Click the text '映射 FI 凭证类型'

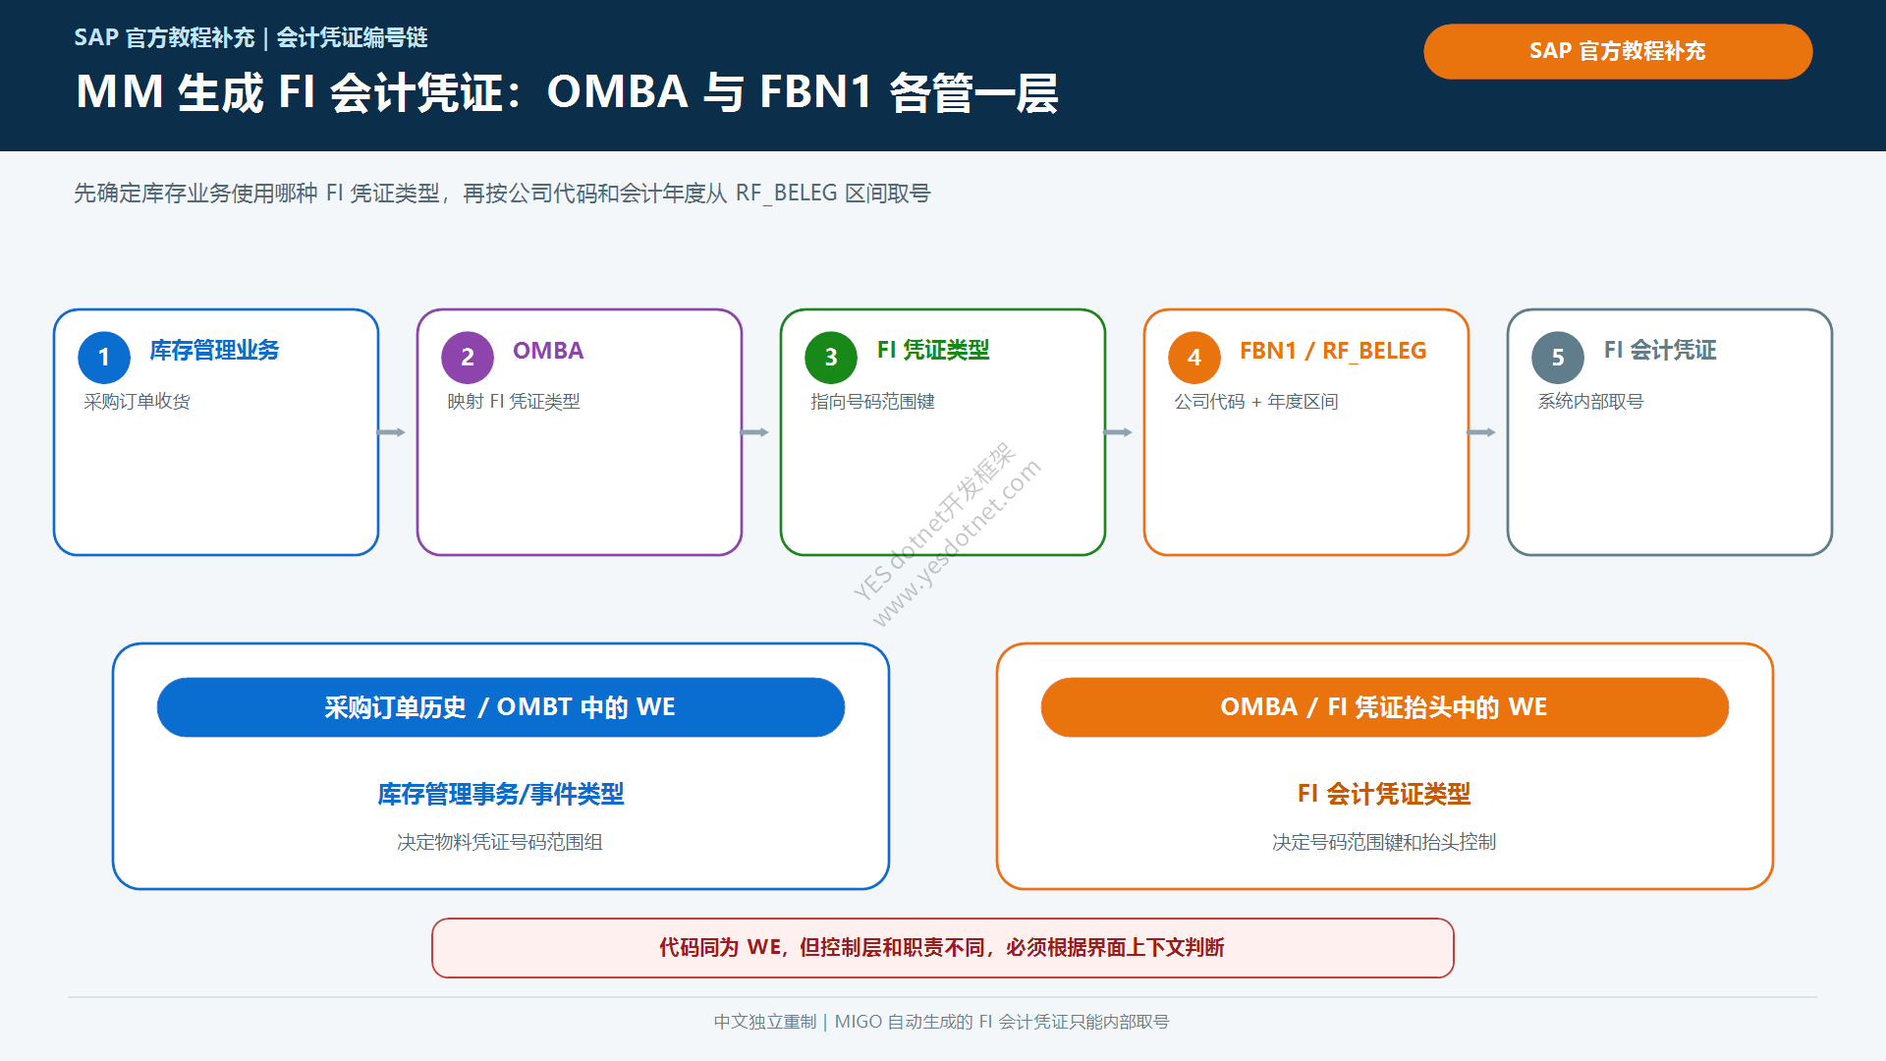click(514, 402)
